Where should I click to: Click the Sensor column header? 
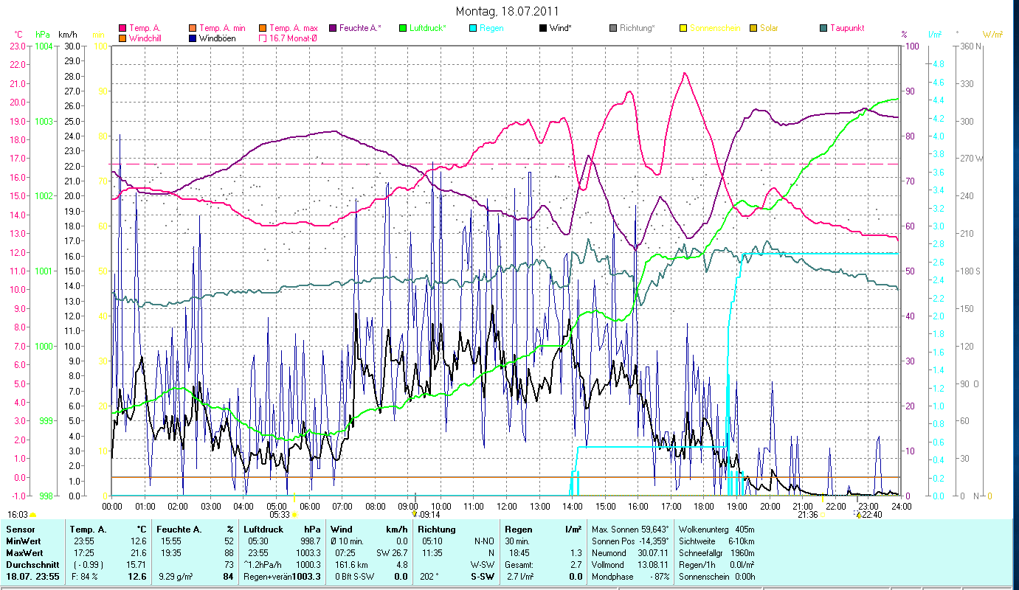click(x=20, y=530)
